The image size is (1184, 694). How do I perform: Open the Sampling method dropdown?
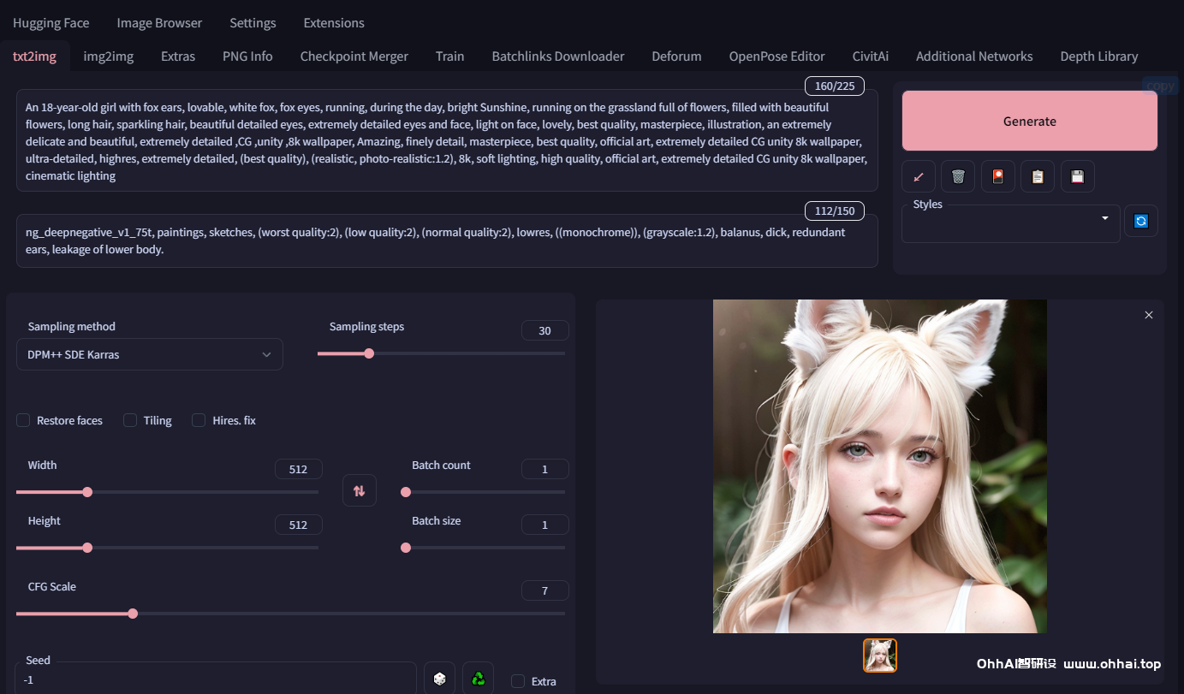[150, 354]
